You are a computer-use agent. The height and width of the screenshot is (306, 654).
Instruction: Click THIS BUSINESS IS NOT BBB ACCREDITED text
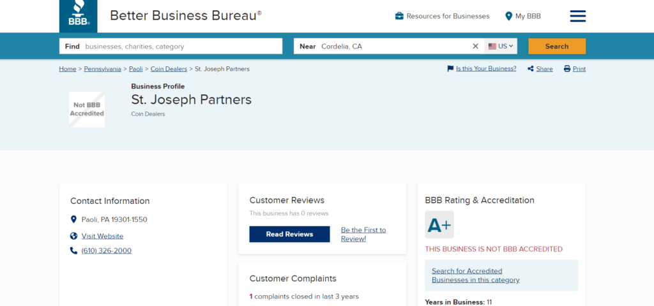pyautogui.click(x=494, y=249)
